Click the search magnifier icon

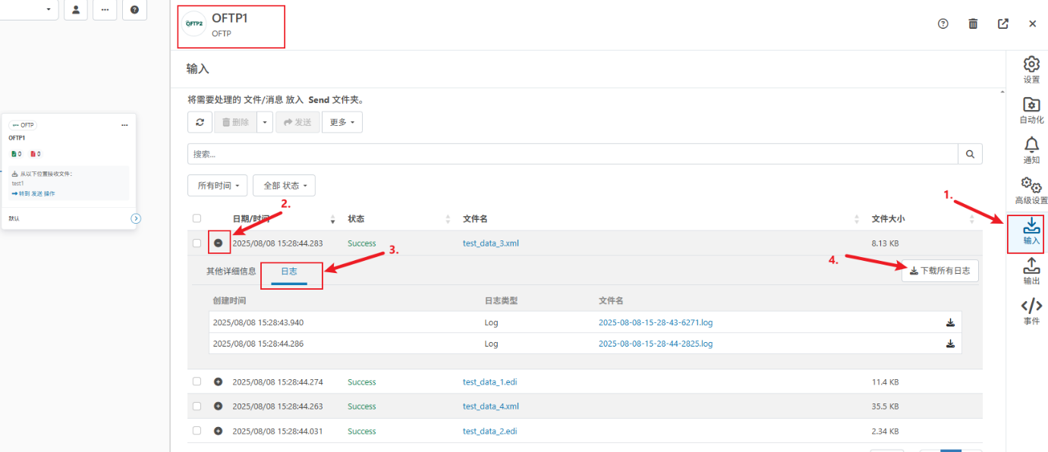(x=970, y=154)
